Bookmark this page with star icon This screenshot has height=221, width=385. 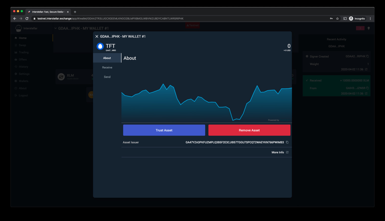[x=338, y=19]
